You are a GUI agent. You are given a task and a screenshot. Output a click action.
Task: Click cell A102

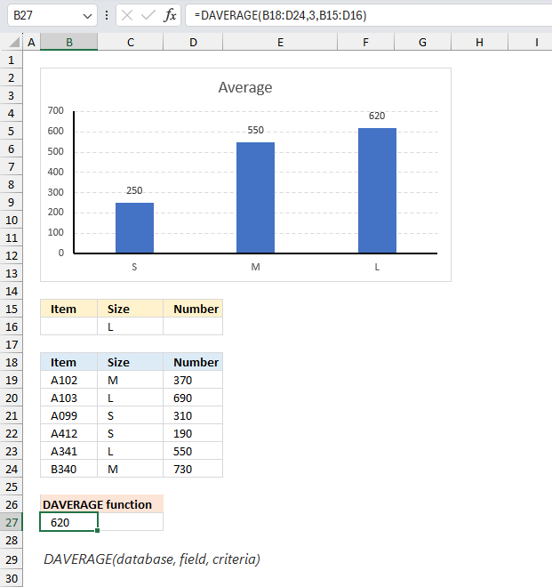68,380
